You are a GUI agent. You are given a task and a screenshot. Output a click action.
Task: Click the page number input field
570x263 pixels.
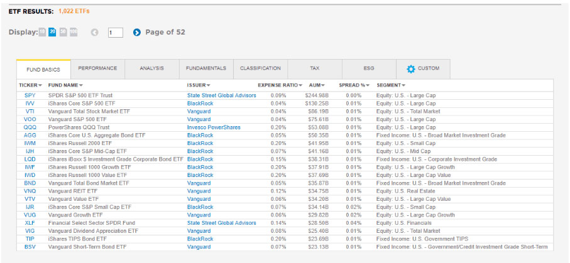tap(115, 33)
